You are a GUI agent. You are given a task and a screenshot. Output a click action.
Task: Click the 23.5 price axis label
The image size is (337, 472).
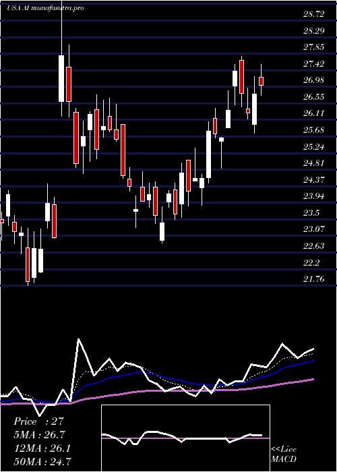(311, 213)
